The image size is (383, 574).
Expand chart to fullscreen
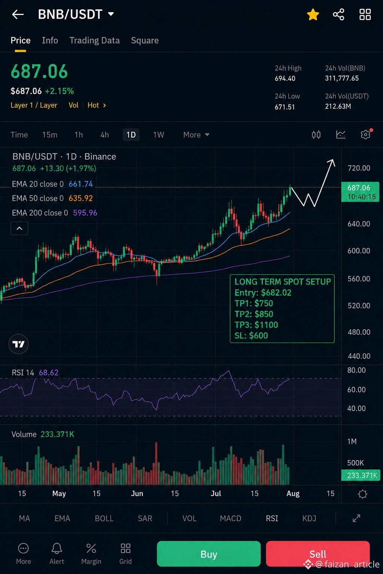point(356,518)
